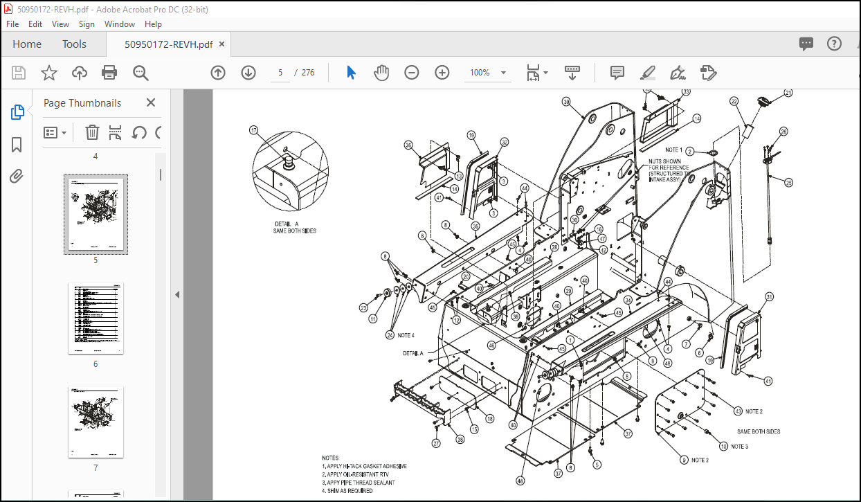Select page 7 thumbnail
Image resolution: width=861 pixels, height=502 pixels.
tap(96, 422)
